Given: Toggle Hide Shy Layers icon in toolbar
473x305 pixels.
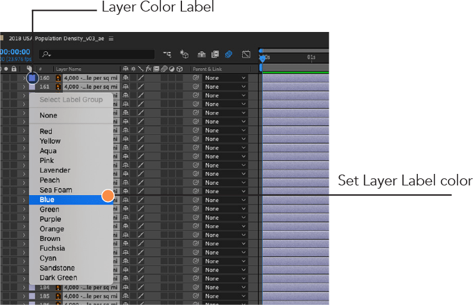Looking at the screenshot, I should pyautogui.click(x=201, y=54).
